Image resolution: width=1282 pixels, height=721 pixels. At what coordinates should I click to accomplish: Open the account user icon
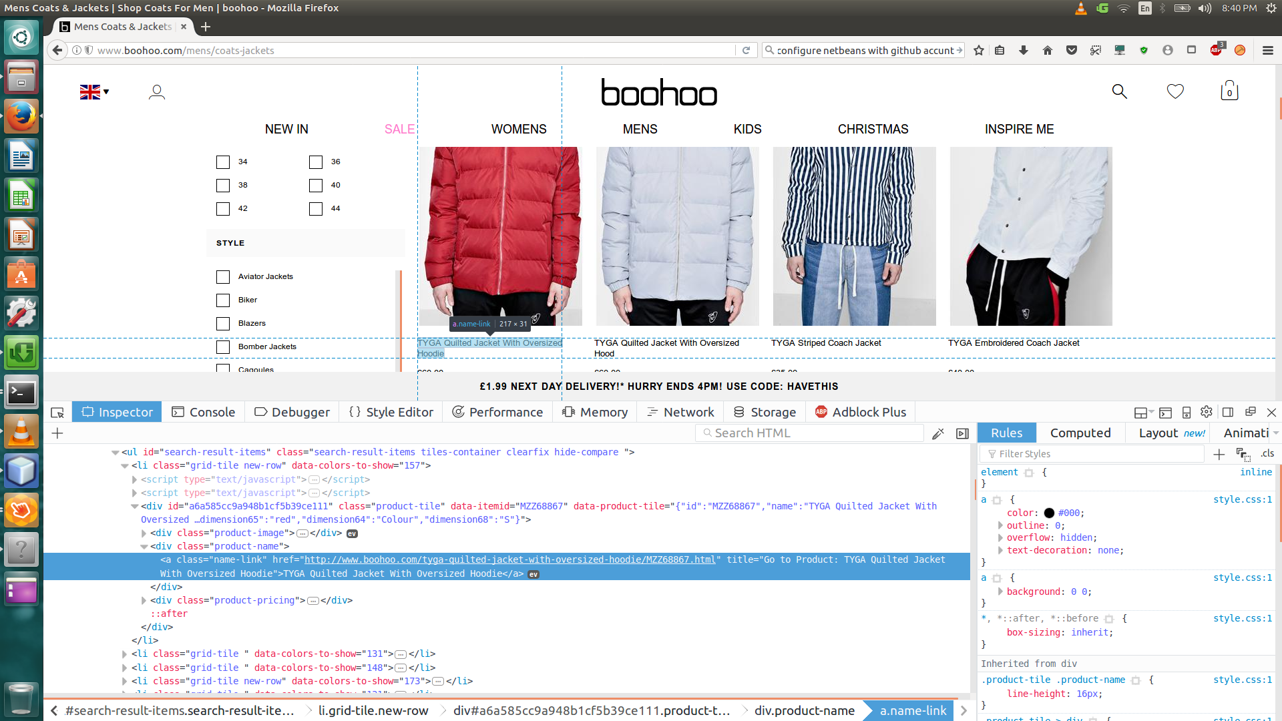(x=157, y=92)
